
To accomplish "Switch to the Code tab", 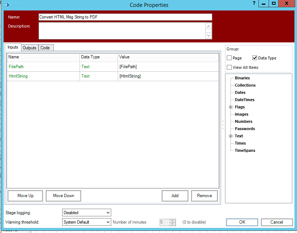I will [x=45, y=48].
